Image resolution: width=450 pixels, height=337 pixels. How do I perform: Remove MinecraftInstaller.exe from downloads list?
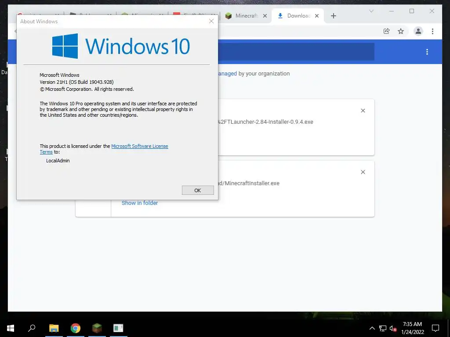[363, 172]
